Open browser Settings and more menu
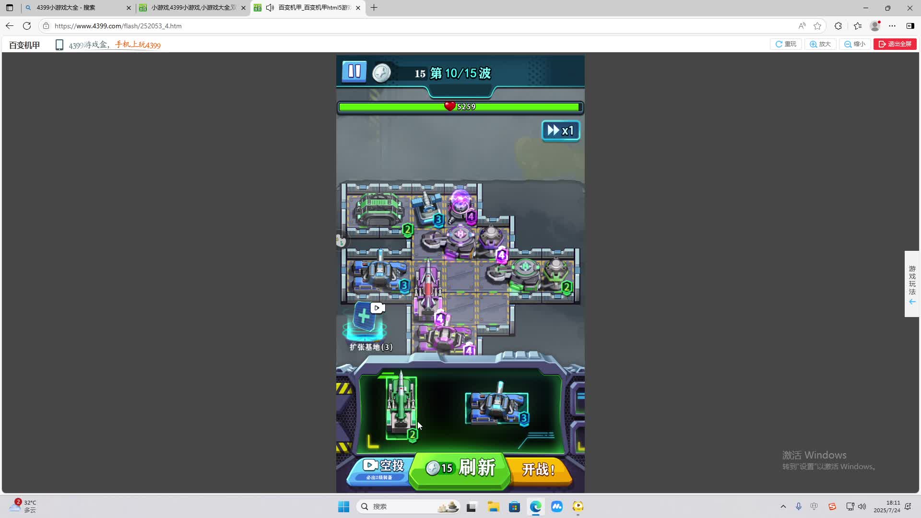This screenshot has height=518, width=921. pos(892,26)
